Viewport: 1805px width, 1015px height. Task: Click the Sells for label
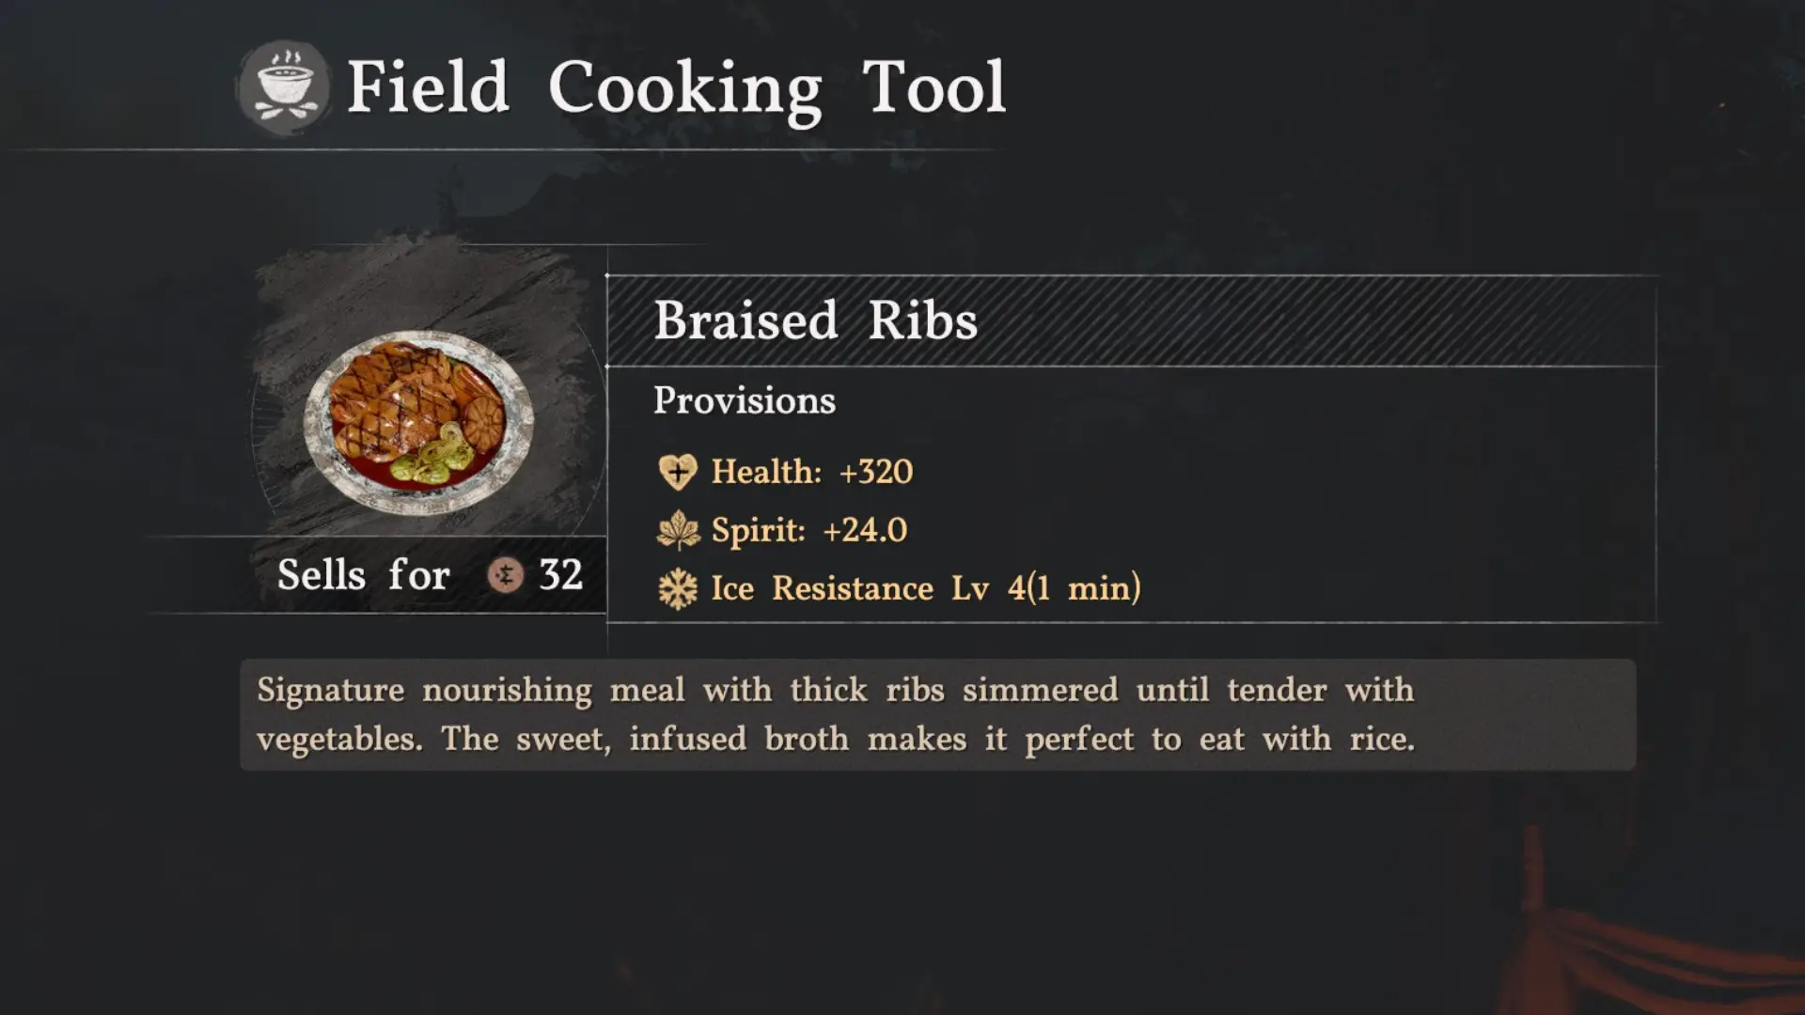363,575
